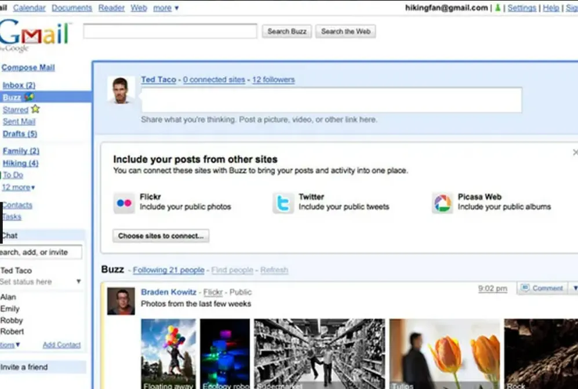Click the Picasa Web icon
This screenshot has width=578, height=389.
coord(442,203)
